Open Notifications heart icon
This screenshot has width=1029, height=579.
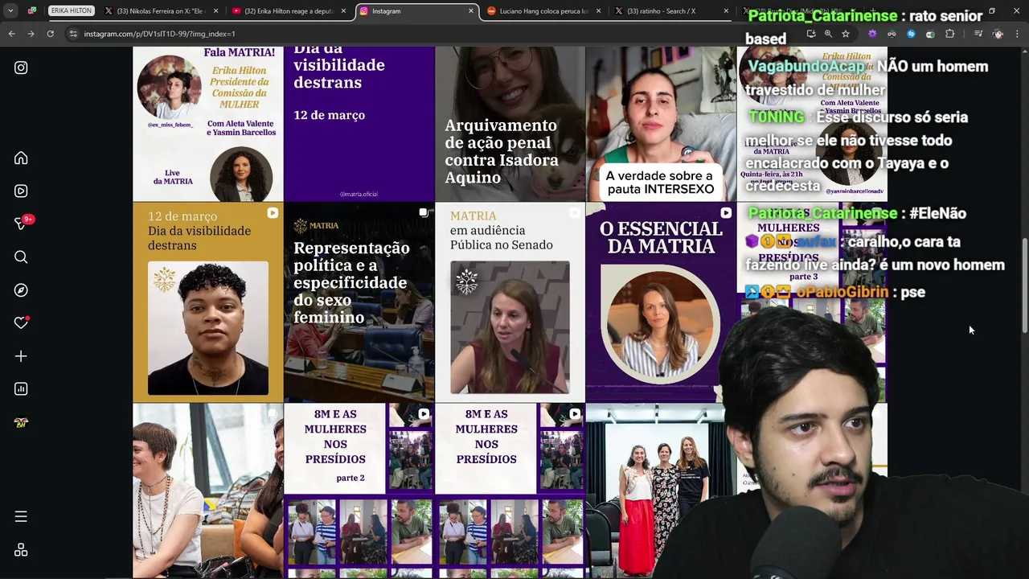click(21, 323)
